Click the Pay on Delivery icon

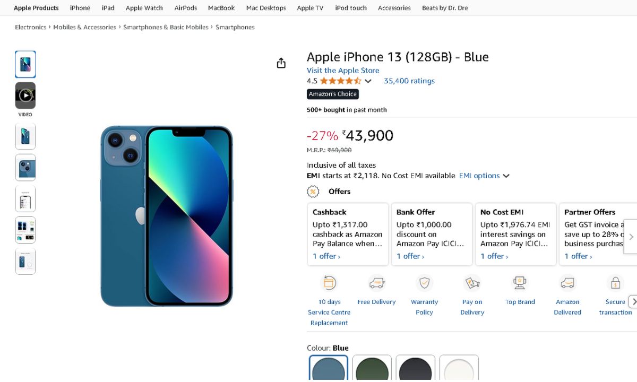(472, 283)
